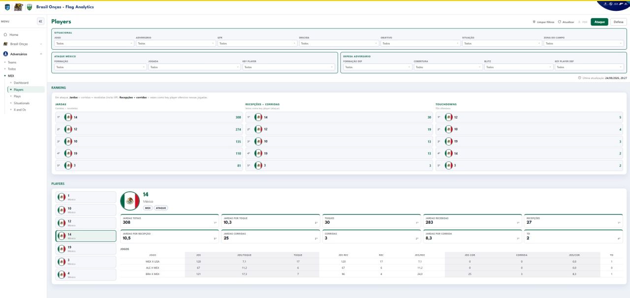This screenshot has width=630, height=298.
Task: Open the Adversário filter dropdown
Action: click(x=176, y=43)
